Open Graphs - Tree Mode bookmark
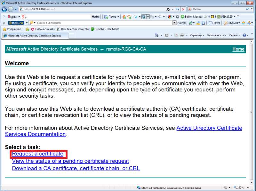Viewport: 256px width, 191px height. click(105, 29)
